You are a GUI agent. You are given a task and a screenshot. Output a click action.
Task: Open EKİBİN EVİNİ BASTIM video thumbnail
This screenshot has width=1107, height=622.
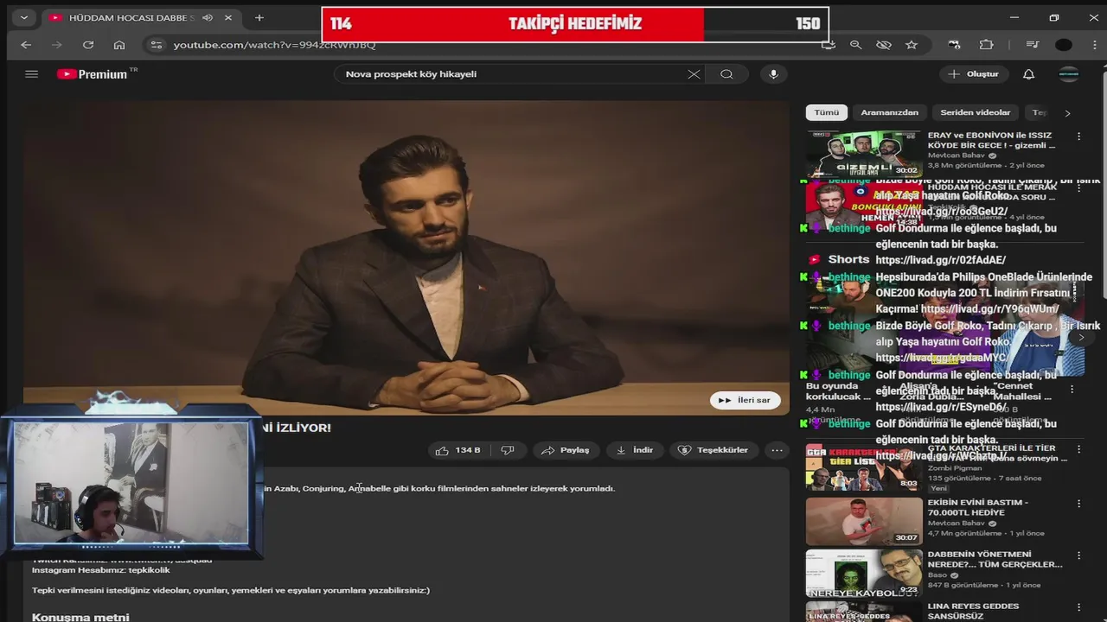click(864, 521)
